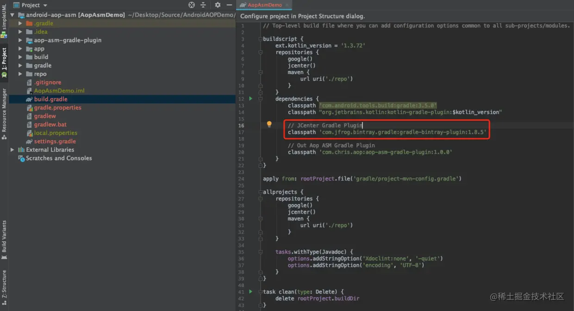Click the collapse-all icon in Project panel

point(204,5)
